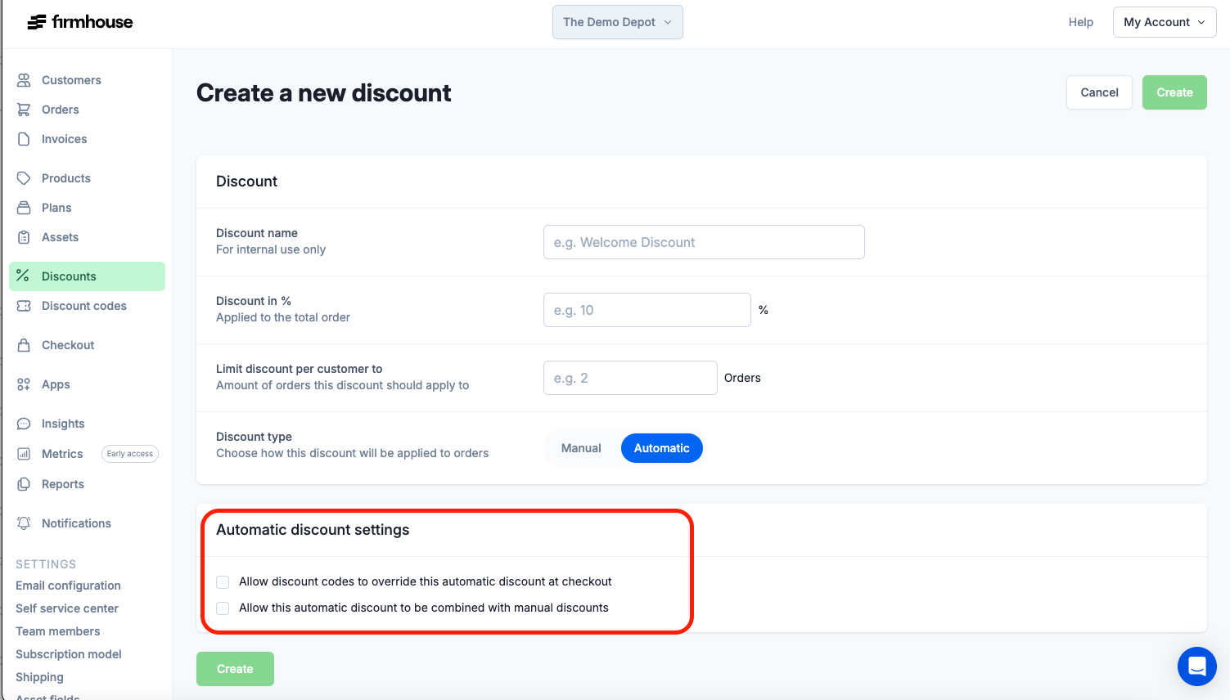Screen dimensions: 1230x700
Task: Open the Help link in header
Action: point(1080,22)
